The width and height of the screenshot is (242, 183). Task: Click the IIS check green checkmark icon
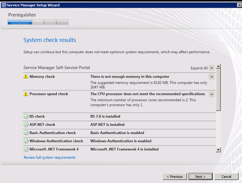(26, 116)
